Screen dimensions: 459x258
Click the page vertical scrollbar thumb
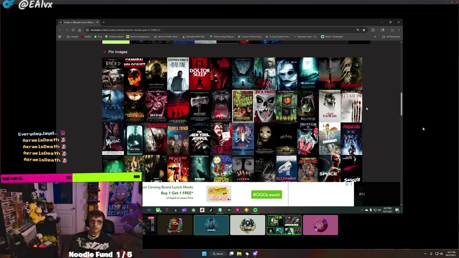coord(401,104)
